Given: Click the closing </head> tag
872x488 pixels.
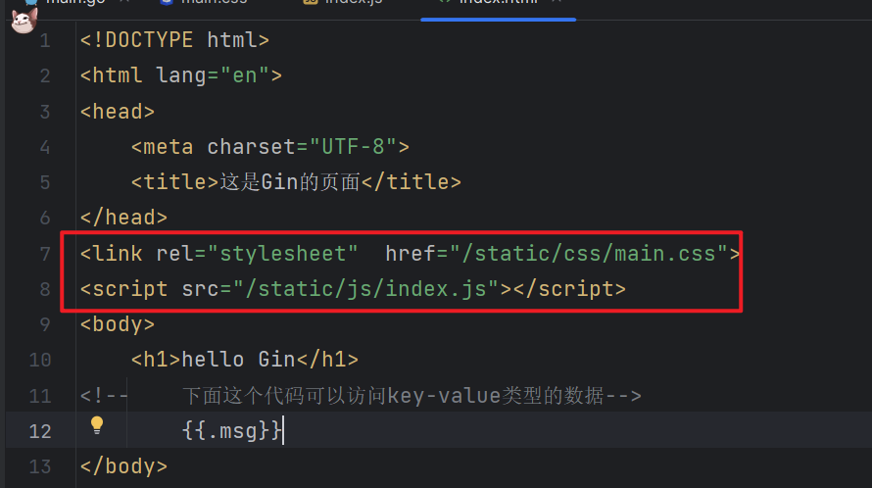Looking at the screenshot, I should coord(123,218).
